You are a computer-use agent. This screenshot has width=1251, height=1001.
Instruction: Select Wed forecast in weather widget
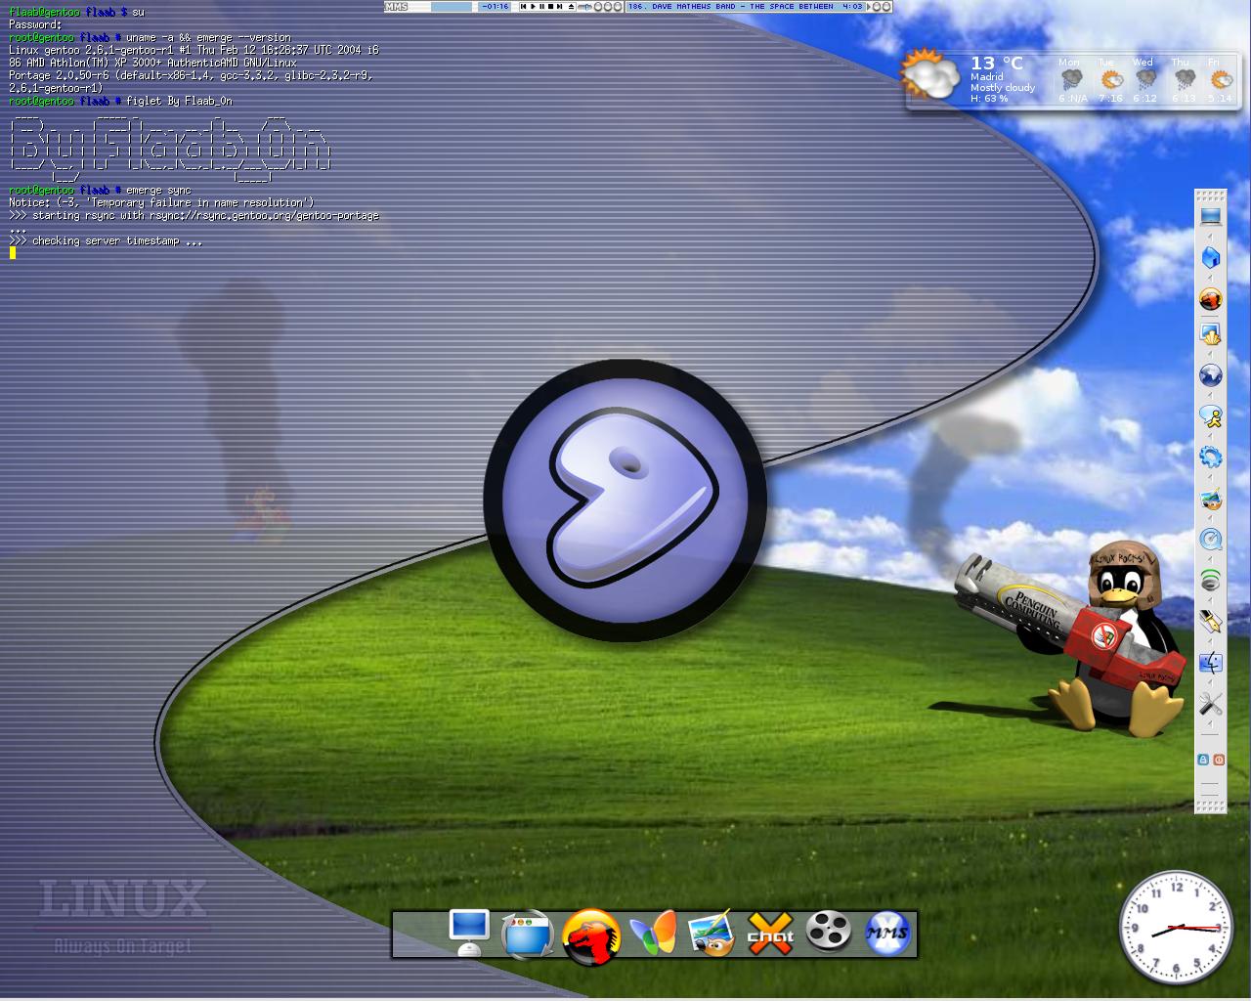pyautogui.click(x=1145, y=79)
